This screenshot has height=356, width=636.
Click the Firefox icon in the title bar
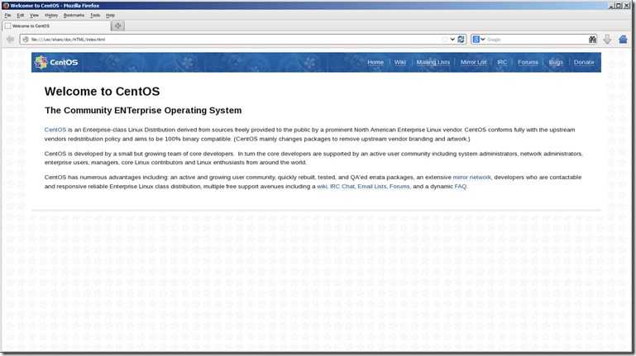(6, 6)
